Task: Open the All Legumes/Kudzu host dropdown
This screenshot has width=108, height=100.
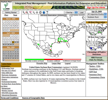Action: 97,14
